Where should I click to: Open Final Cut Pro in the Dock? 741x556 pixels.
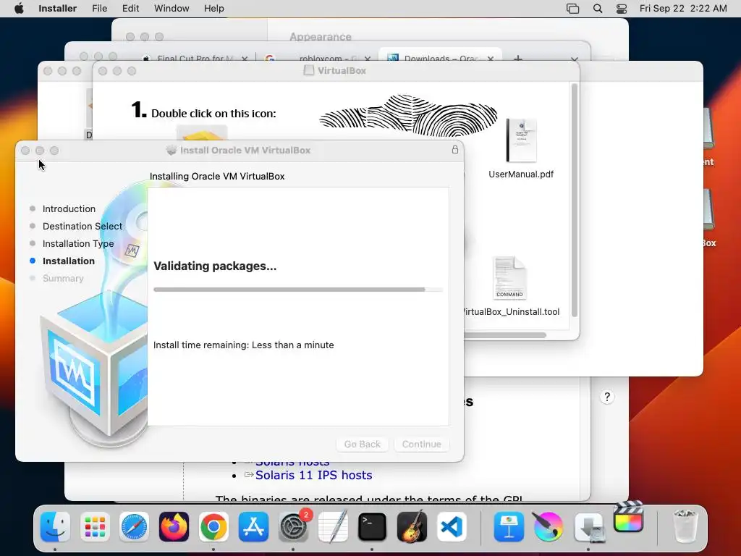tap(629, 518)
